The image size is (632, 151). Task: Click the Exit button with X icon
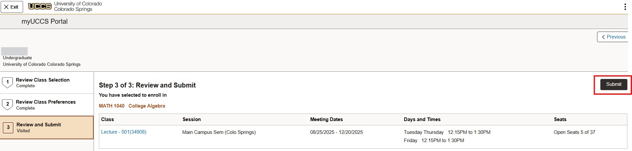click(x=12, y=7)
